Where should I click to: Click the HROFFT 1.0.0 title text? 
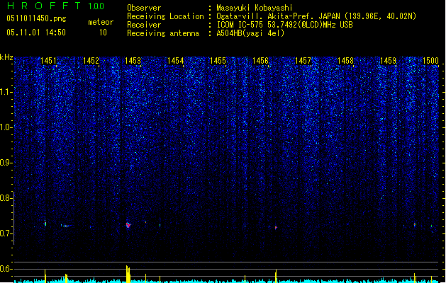coord(56,6)
